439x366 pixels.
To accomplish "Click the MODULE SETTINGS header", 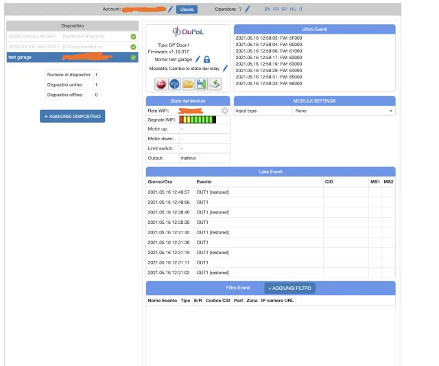I will (x=315, y=101).
